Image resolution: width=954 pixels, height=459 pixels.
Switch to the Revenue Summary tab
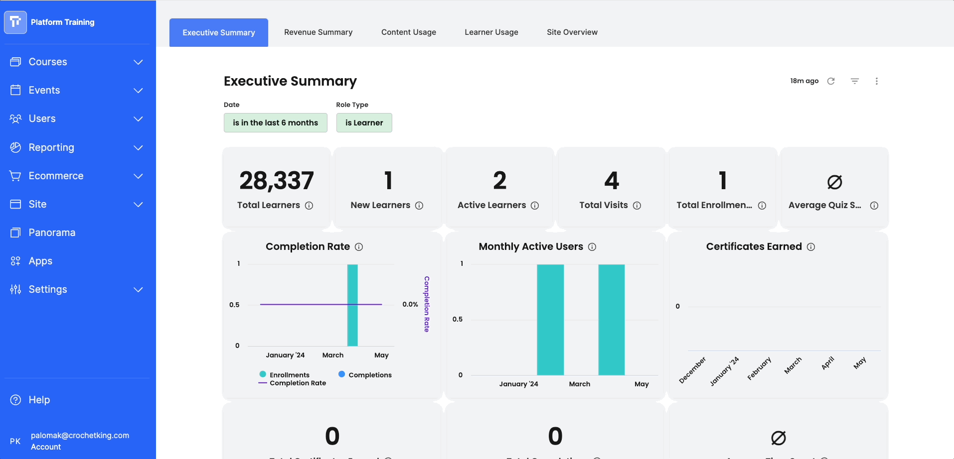(318, 32)
